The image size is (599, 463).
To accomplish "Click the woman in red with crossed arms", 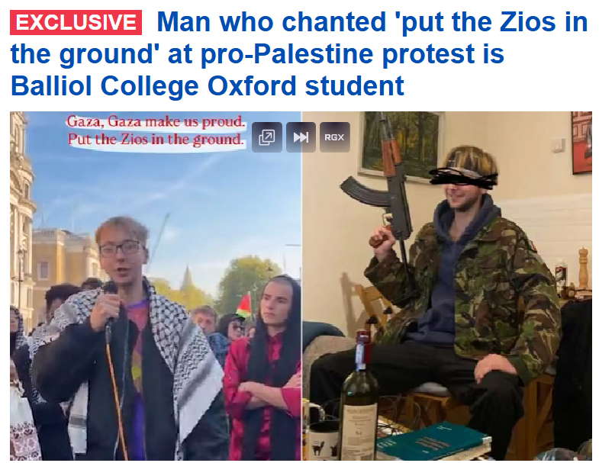I will [263, 368].
